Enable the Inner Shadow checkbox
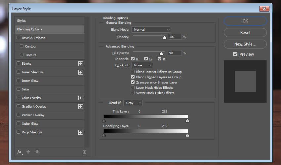This screenshot has width=281, height=165. point(18,72)
